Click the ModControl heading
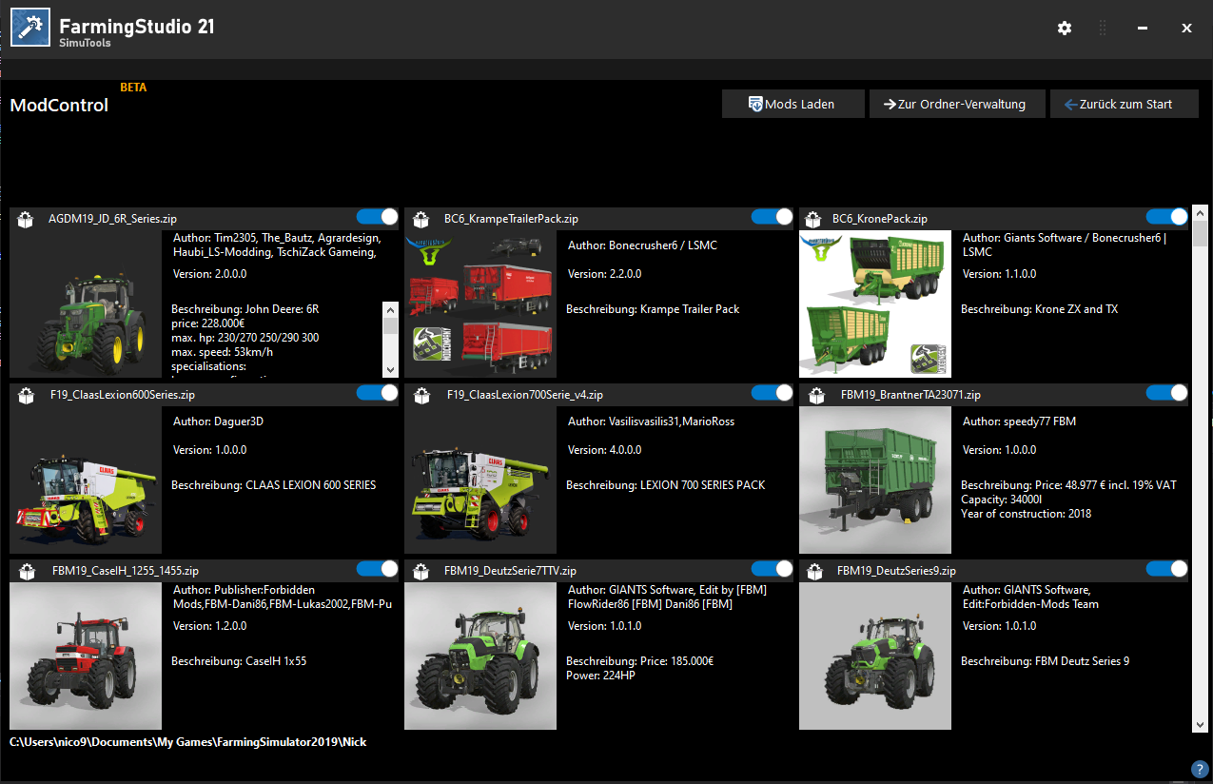 click(59, 106)
